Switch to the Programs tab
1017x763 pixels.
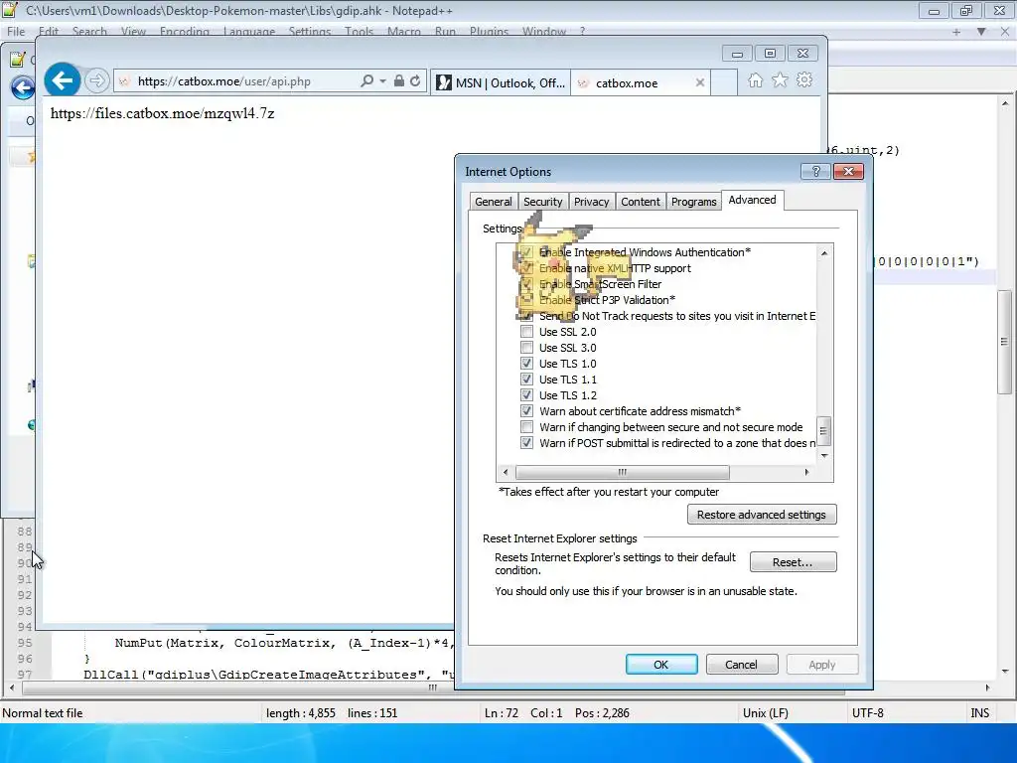[x=694, y=202]
